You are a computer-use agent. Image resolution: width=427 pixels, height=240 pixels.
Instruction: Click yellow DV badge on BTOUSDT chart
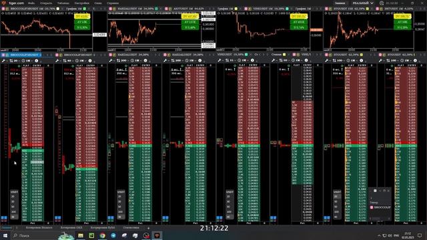402,17
